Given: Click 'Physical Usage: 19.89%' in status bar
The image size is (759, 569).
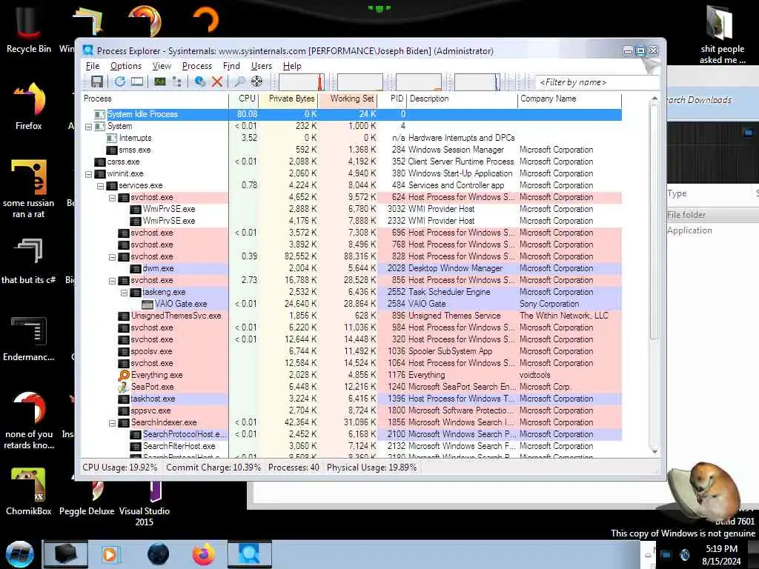Looking at the screenshot, I should (x=371, y=468).
